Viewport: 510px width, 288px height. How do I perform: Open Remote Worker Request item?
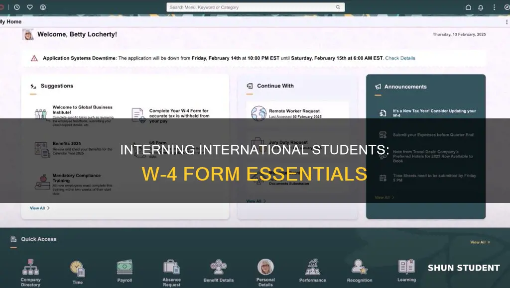click(297, 113)
